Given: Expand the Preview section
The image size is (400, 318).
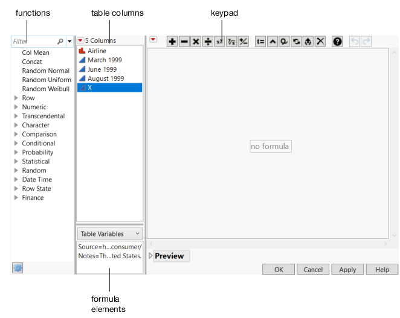Looking at the screenshot, I should pyautogui.click(x=150, y=256).
